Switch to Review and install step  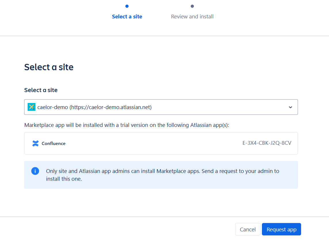pyautogui.click(x=192, y=17)
